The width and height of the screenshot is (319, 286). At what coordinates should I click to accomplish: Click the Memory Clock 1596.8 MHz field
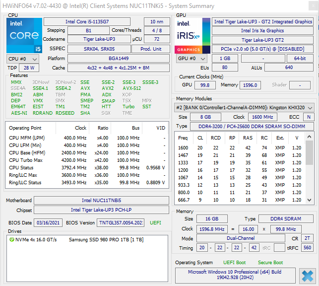click(x=212, y=229)
